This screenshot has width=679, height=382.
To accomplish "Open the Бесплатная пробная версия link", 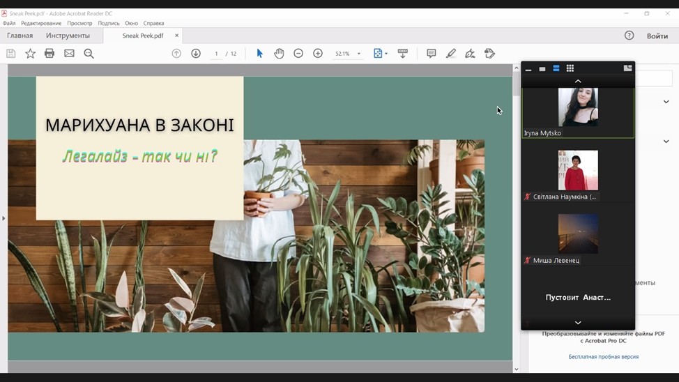I will (603, 357).
